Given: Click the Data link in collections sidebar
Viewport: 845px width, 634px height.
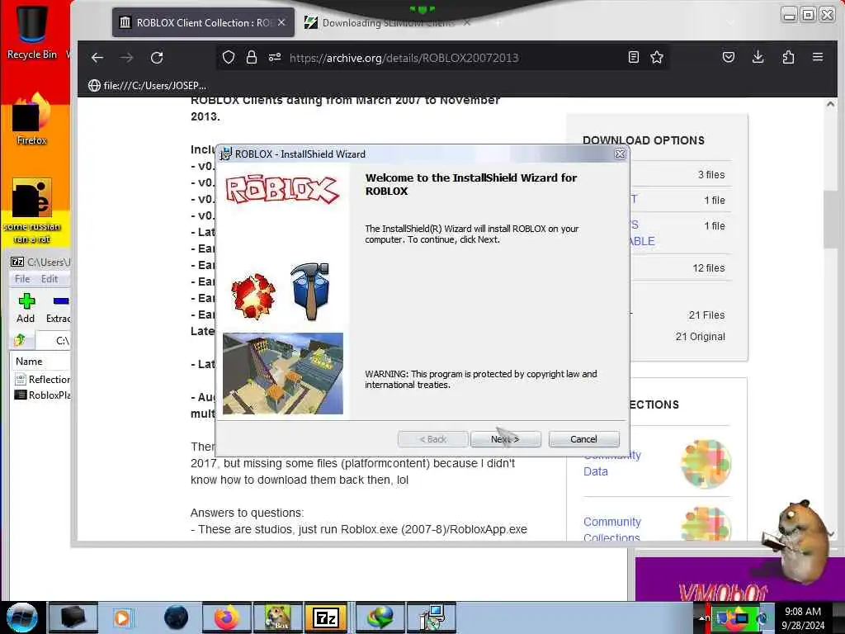Looking at the screenshot, I should pos(596,471).
